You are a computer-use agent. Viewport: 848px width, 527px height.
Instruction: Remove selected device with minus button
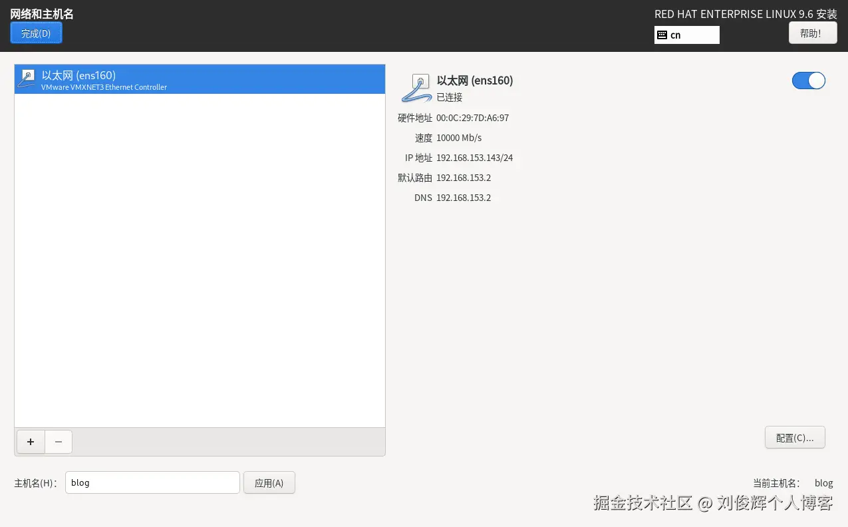click(59, 442)
